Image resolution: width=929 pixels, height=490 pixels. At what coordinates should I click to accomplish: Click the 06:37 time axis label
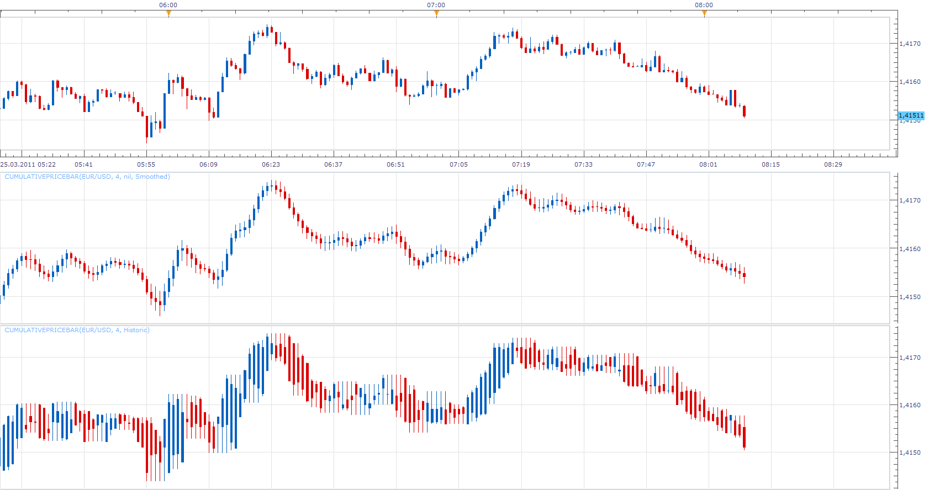(334, 164)
